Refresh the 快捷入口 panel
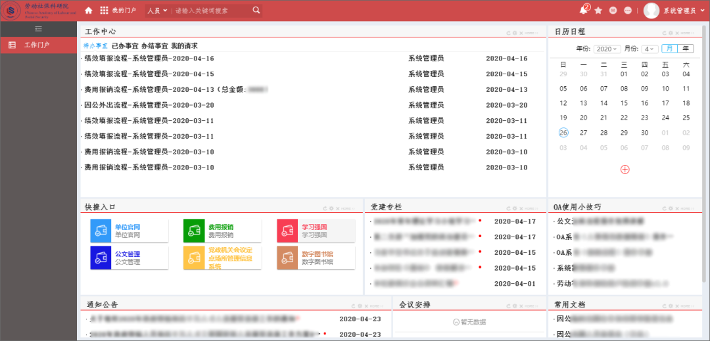710x341 pixels. point(325,208)
